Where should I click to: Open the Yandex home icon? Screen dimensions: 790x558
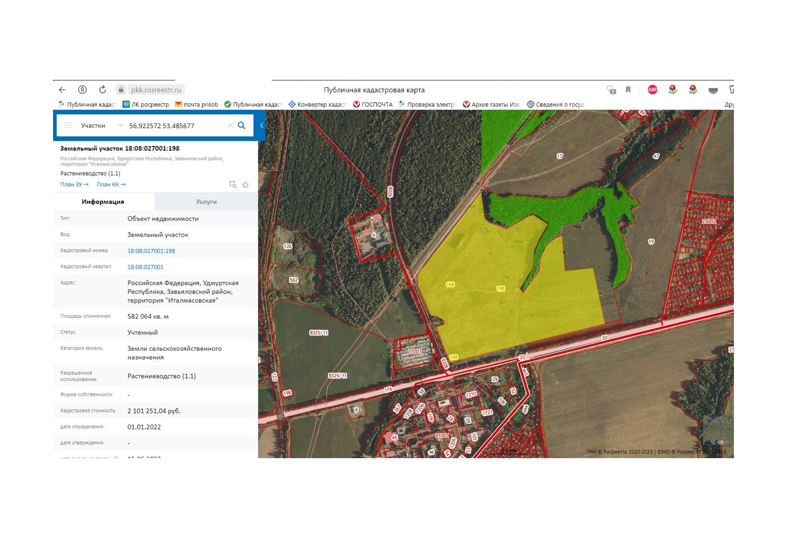click(82, 90)
